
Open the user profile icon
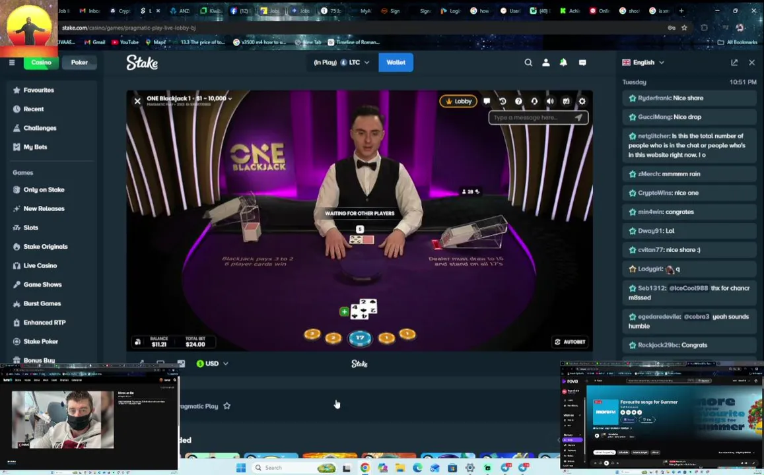coord(545,62)
